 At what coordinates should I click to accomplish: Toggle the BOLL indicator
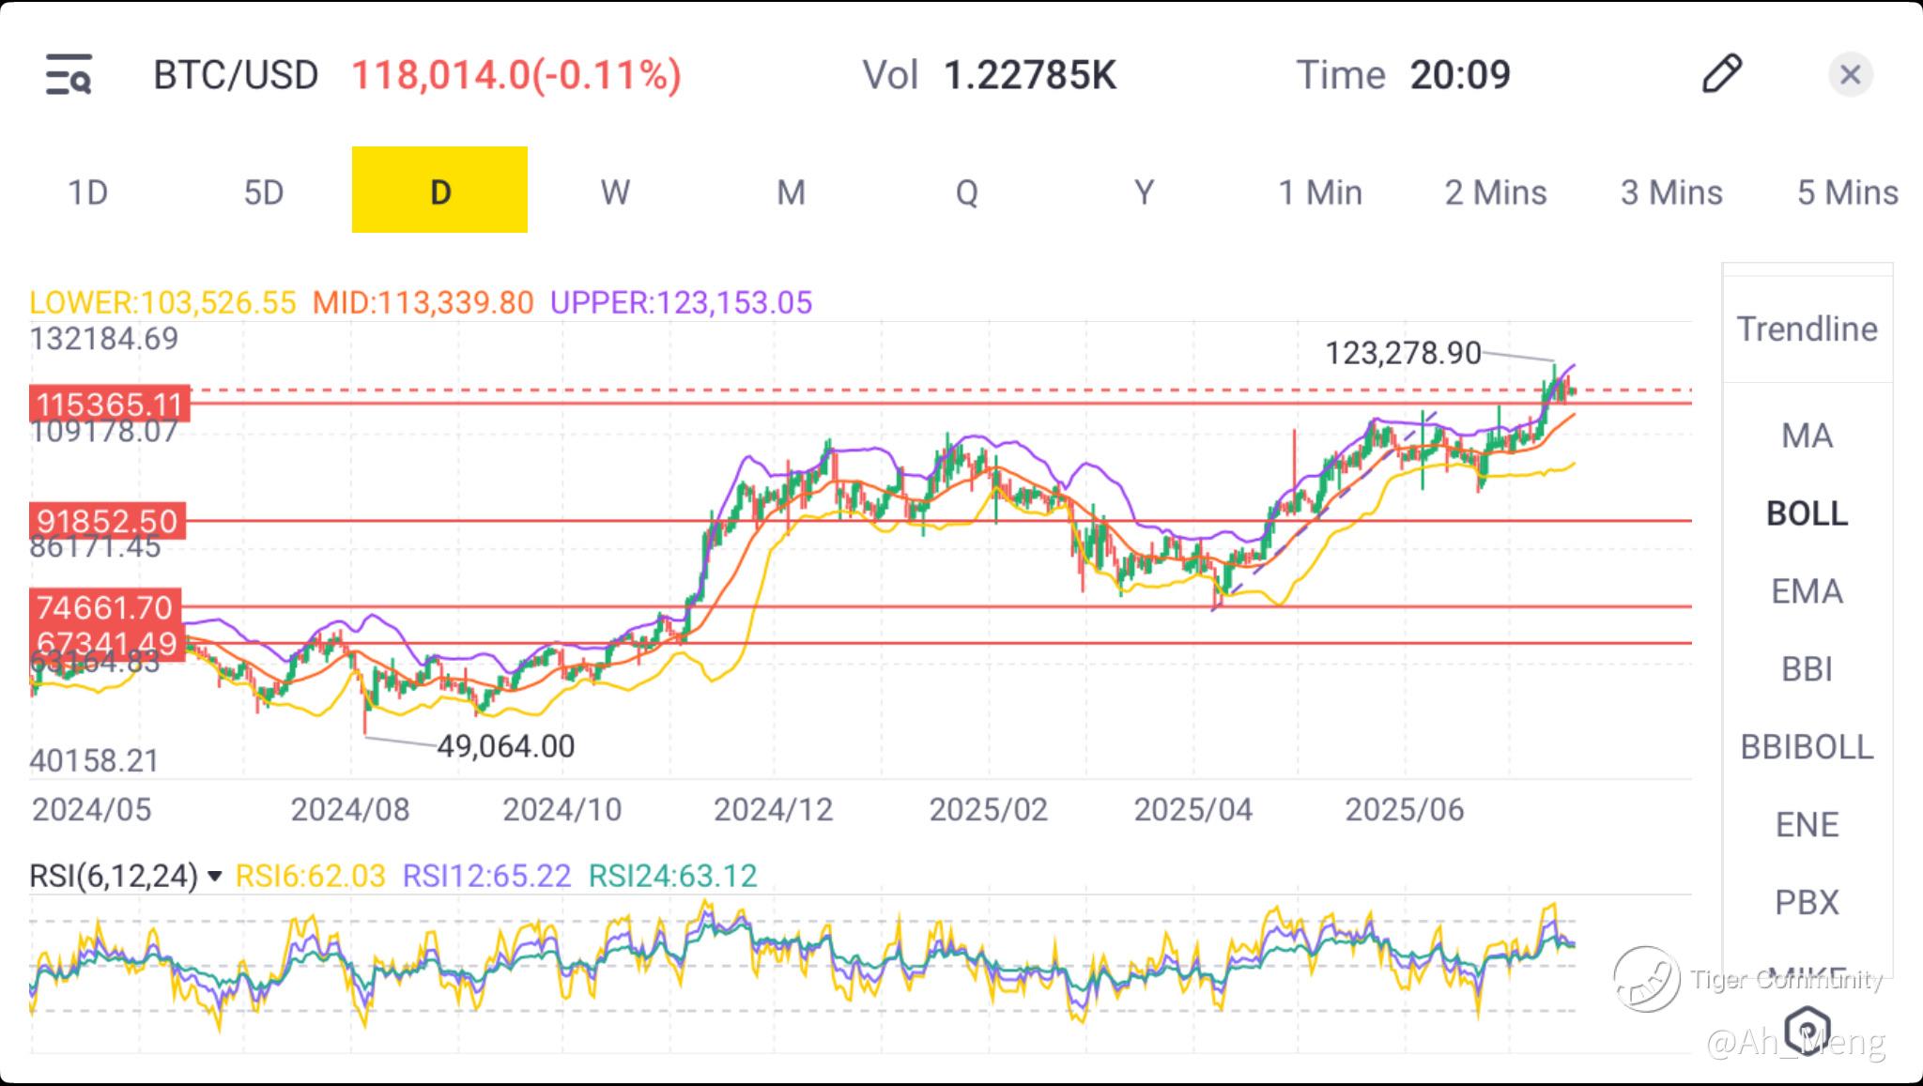pos(1807,513)
